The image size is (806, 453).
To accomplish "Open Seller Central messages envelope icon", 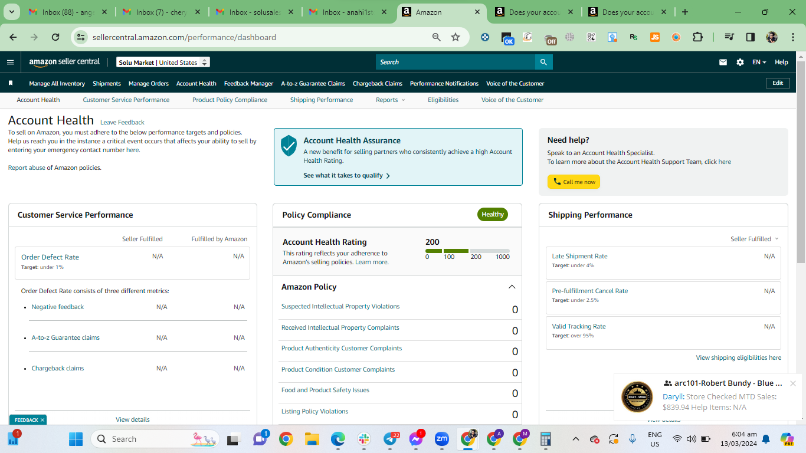I will [x=723, y=62].
